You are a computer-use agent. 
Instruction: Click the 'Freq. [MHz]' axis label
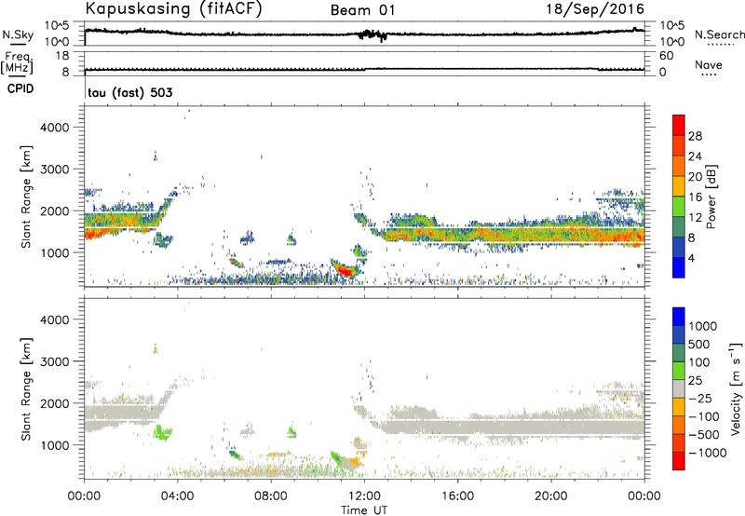click(x=17, y=62)
